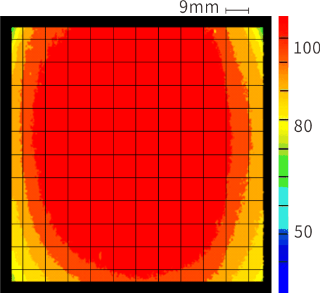
Task: Pick the orange colorbar segment below 100
Action: point(284,76)
